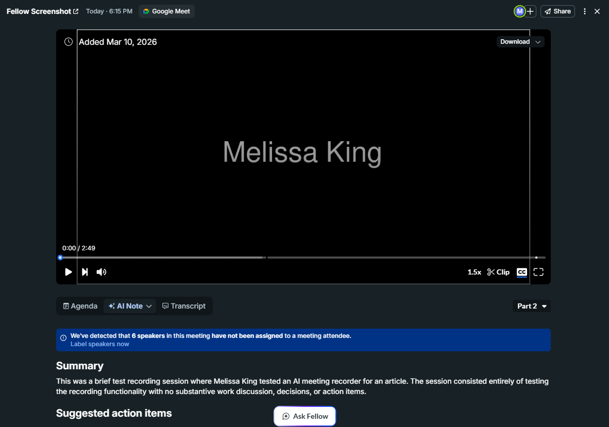Click the Suggested action items heading

click(x=114, y=414)
